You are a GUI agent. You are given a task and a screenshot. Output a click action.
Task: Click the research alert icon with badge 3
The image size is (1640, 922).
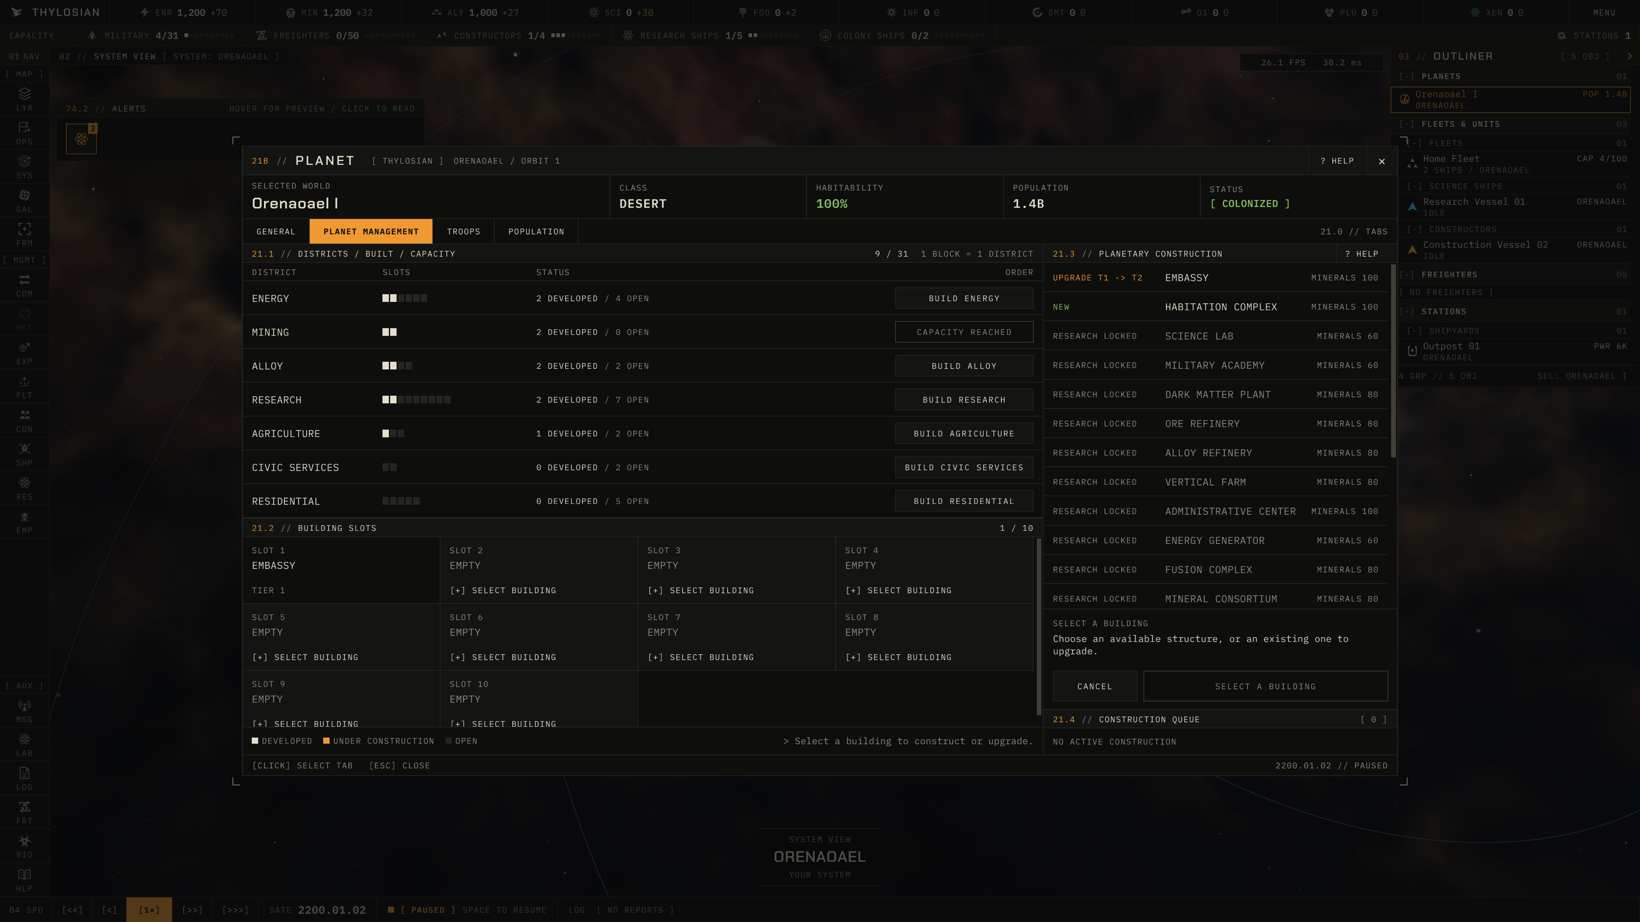[81, 139]
